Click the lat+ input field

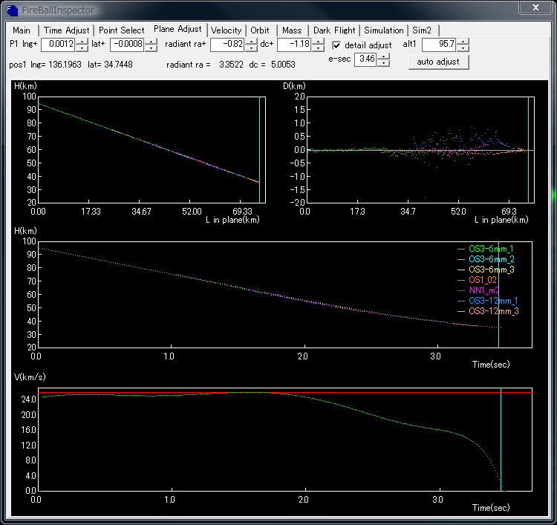click(x=128, y=45)
